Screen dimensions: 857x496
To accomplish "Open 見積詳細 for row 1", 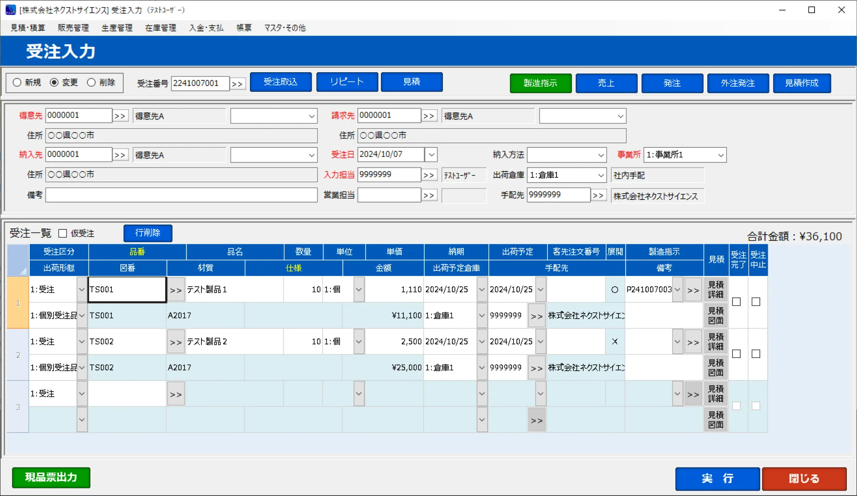I will pos(716,290).
